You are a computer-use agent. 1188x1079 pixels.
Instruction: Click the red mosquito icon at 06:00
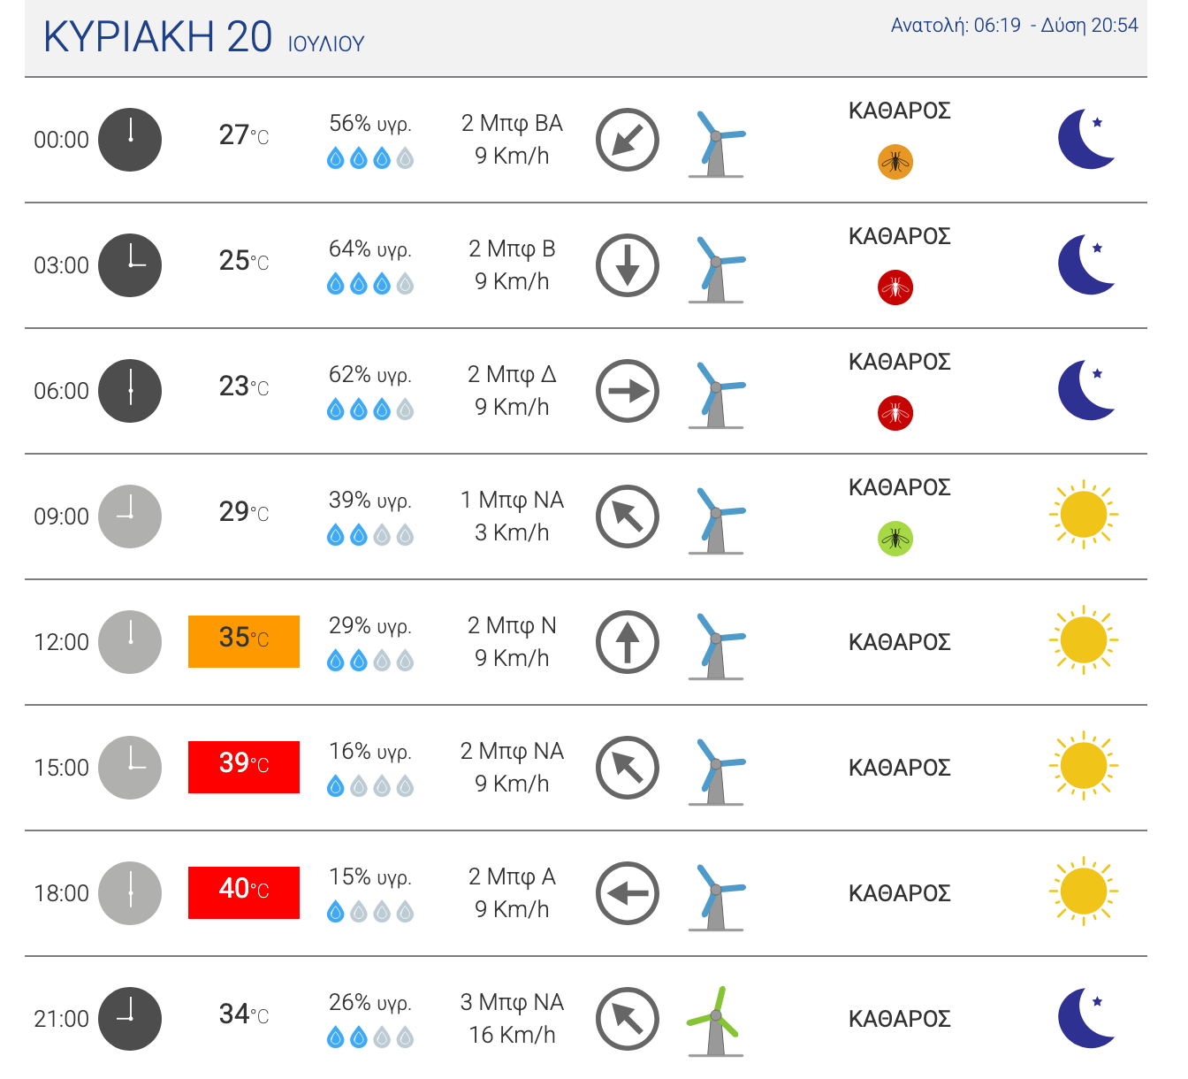coord(895,413)
